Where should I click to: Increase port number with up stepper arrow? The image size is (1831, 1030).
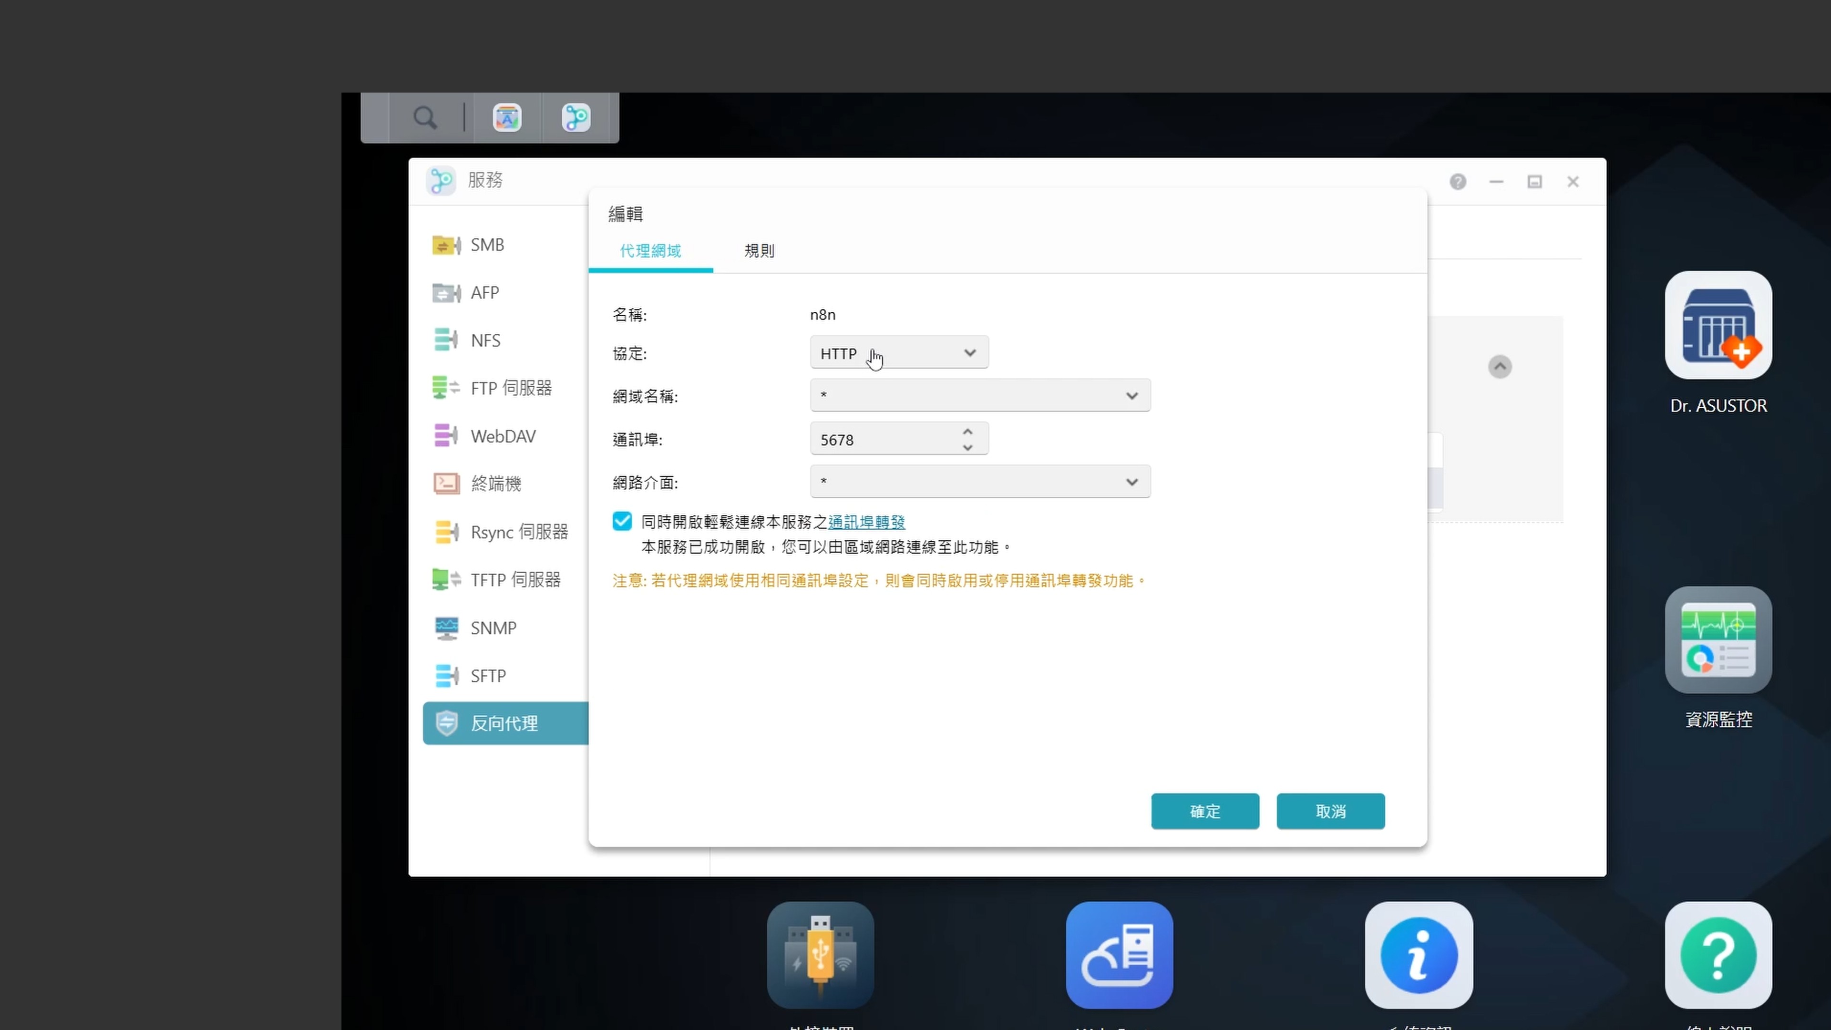coord(967,432)
